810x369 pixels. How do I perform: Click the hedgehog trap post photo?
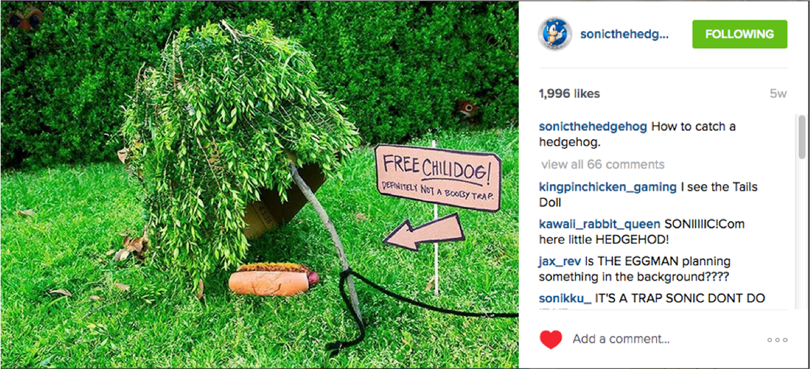click(x=259, y=184)
